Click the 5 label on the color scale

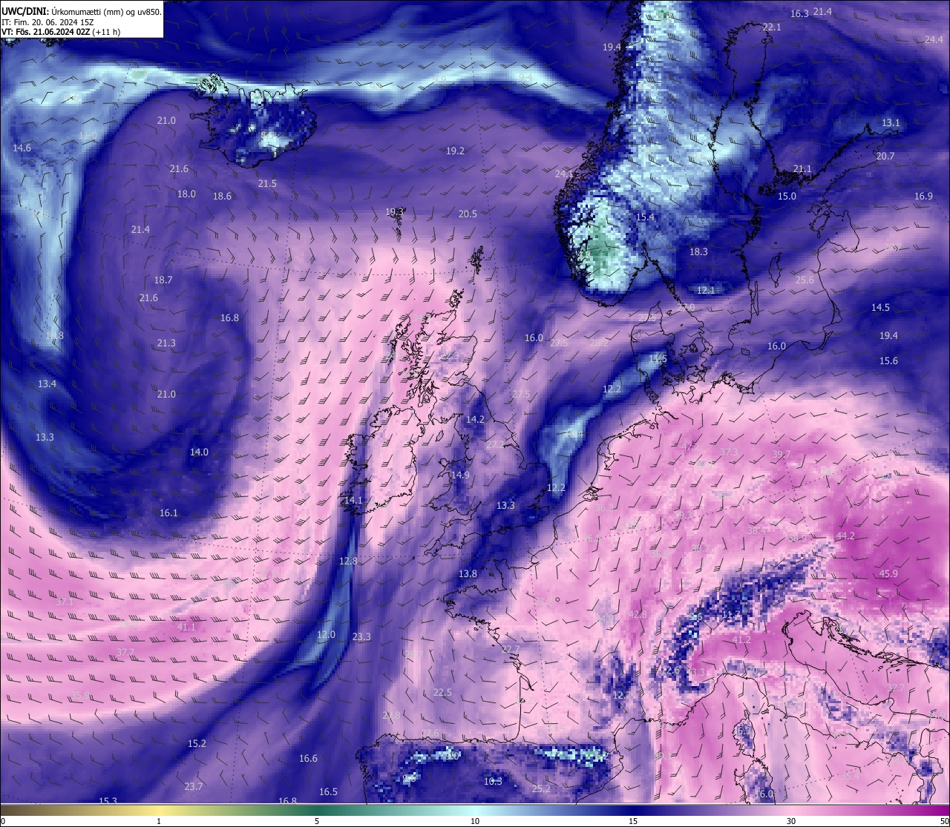(317, 821)
